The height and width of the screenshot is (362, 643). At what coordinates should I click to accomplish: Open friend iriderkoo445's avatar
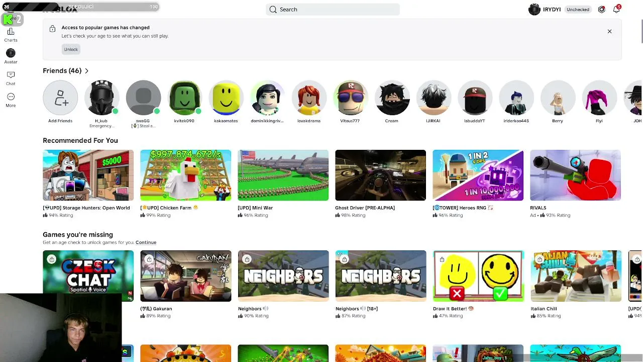[516, 98]
